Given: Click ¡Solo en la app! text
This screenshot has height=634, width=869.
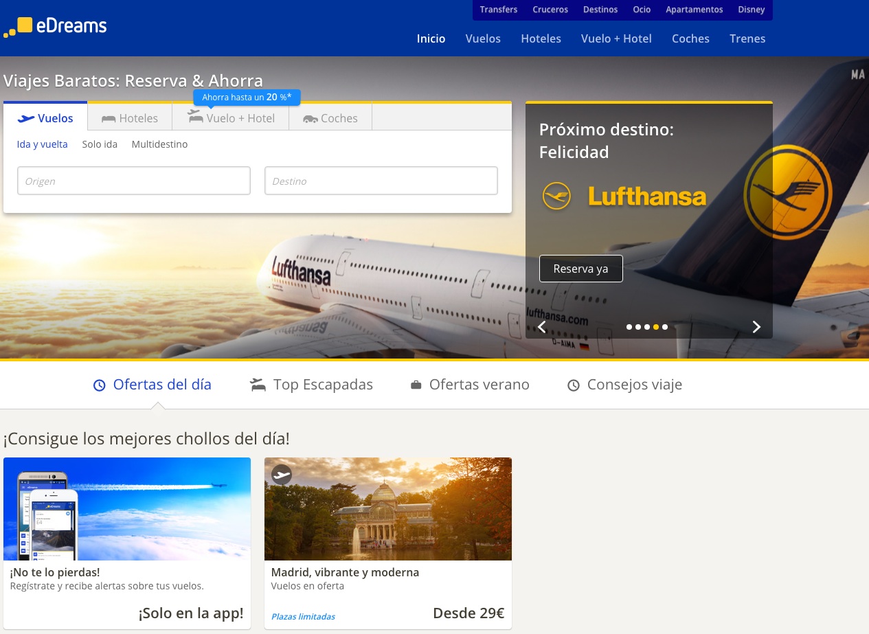Looking at the screenshot, I should tap(191, 613).
